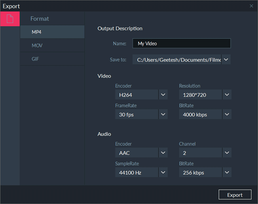Click the Export title text
Viewport: 258px width, 204px height.
[x=11, y=6]
